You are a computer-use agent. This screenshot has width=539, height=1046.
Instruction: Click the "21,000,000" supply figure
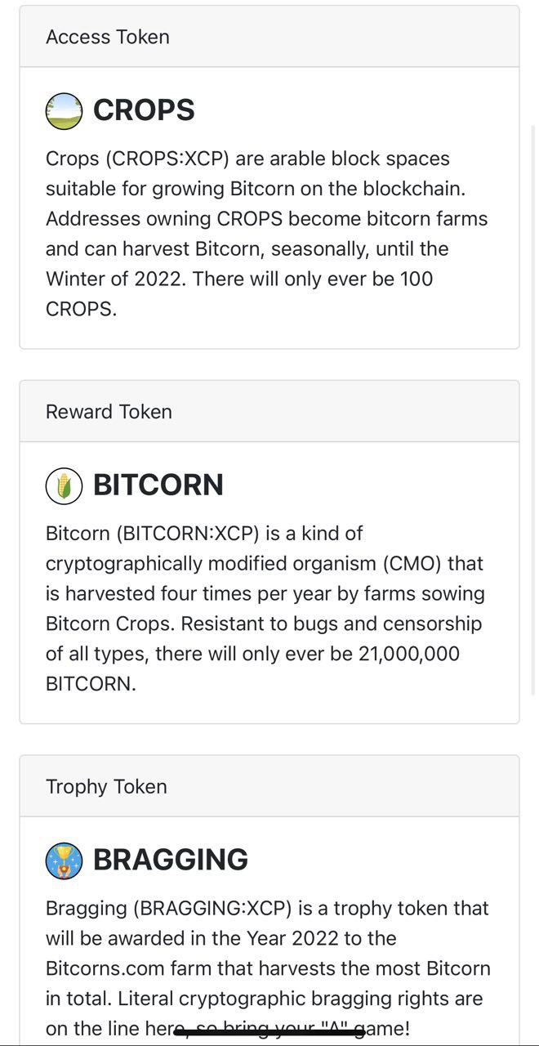pyautogui.click(x=409, y=654)
